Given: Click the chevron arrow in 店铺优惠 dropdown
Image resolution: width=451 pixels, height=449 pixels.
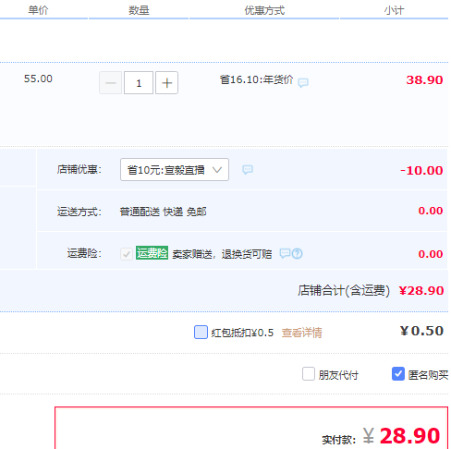Looking at the screenshot, I should [x=217, y=170].
